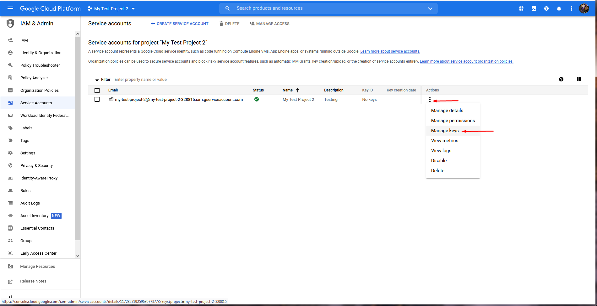Sort by Name column arrow
Viewport: 597px width, 306px height.
tap(298, 90)
